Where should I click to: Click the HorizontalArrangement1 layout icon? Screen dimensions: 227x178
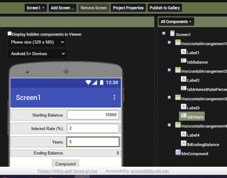point(178,43)
